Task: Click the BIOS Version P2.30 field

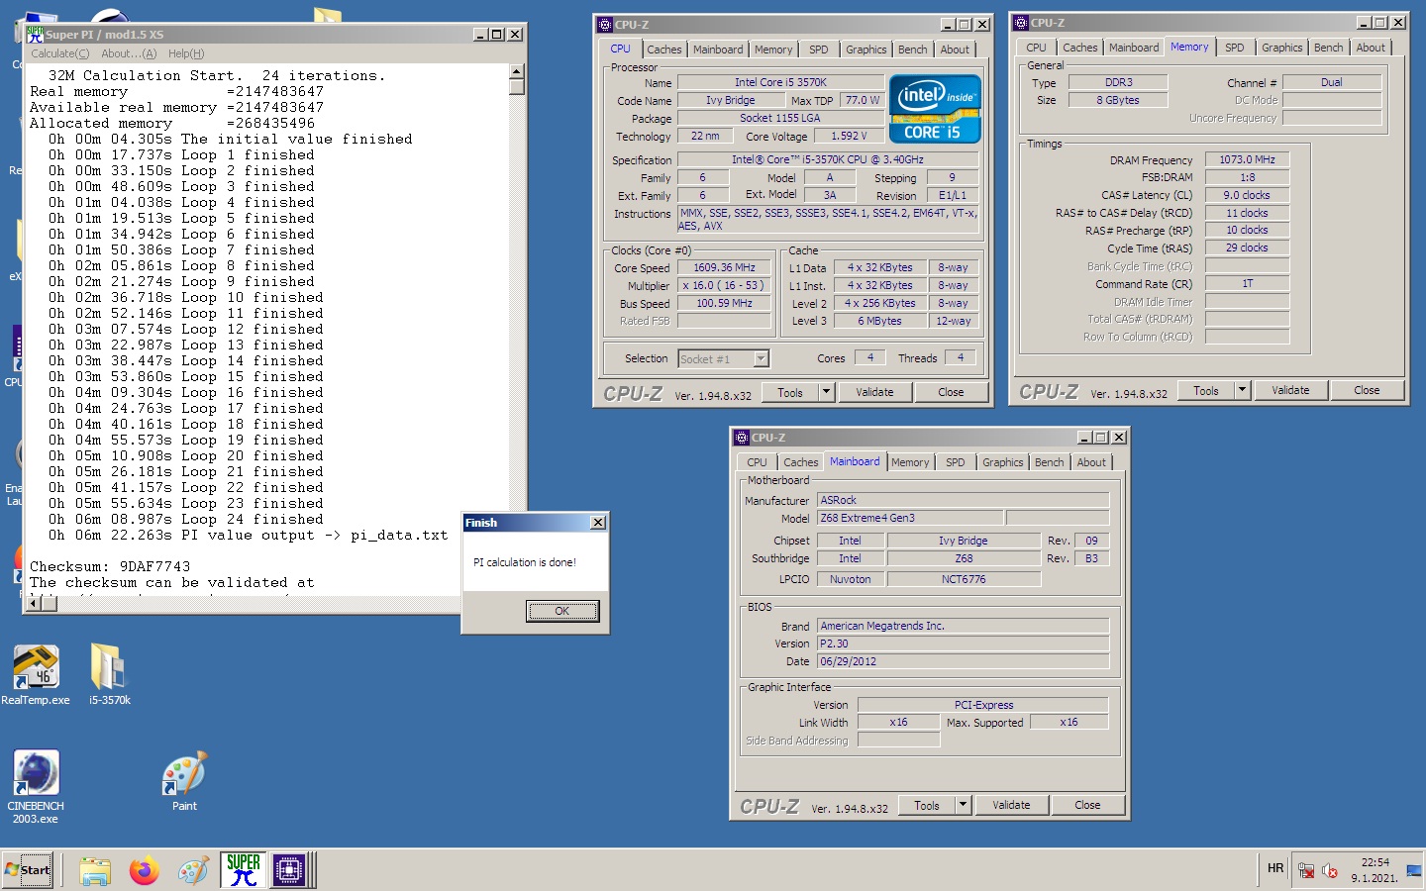Action: (x=963, y=643)
